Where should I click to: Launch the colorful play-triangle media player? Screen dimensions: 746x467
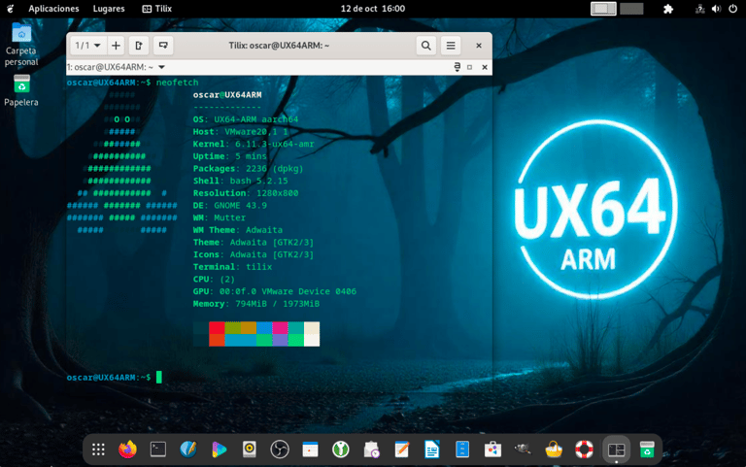219,450
